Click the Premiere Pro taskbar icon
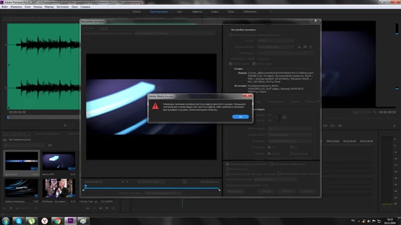Image resolution: width=401 pixels, height=225 pixels. tap(70, 221)
